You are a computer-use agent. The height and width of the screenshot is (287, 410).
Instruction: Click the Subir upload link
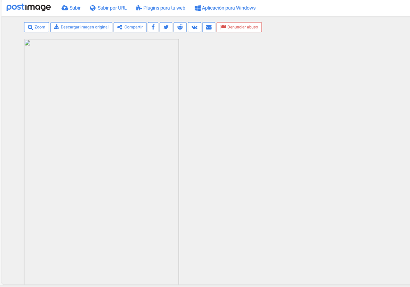[x=71, y=8]
